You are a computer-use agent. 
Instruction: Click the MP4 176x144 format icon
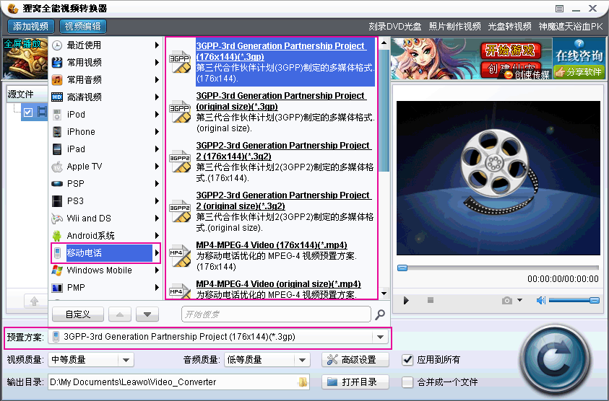pos(180,256)
